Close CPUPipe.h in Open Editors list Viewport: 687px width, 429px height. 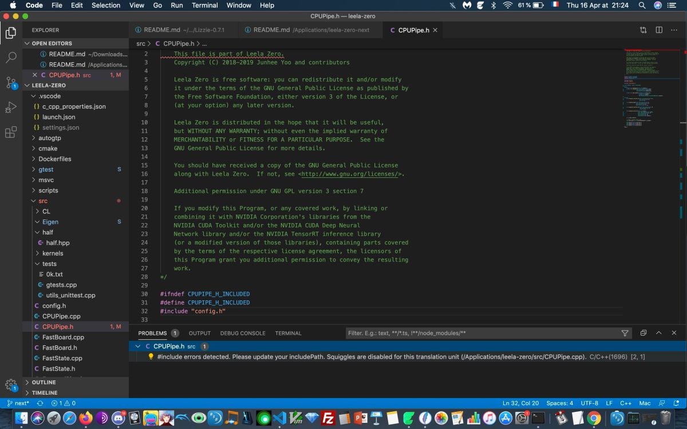click(x=35, y=75)
